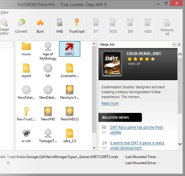Select the Tortuga(T... image
The width and height of the screenshot is (185, 176).
click(48, 136)
